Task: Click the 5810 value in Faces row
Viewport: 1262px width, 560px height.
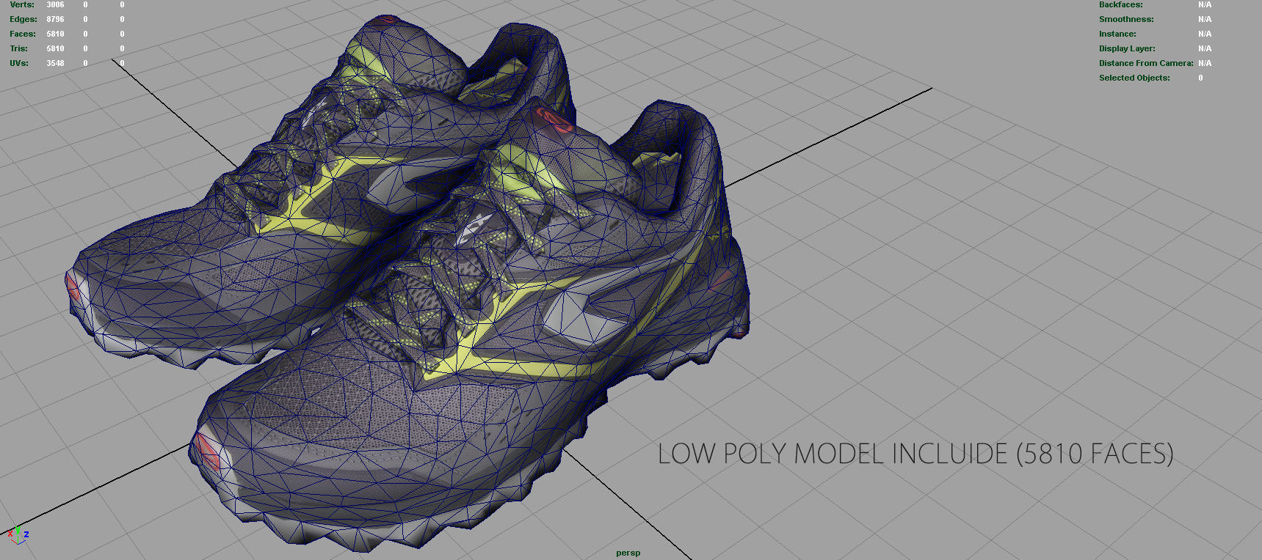Action: click(55, 34)
